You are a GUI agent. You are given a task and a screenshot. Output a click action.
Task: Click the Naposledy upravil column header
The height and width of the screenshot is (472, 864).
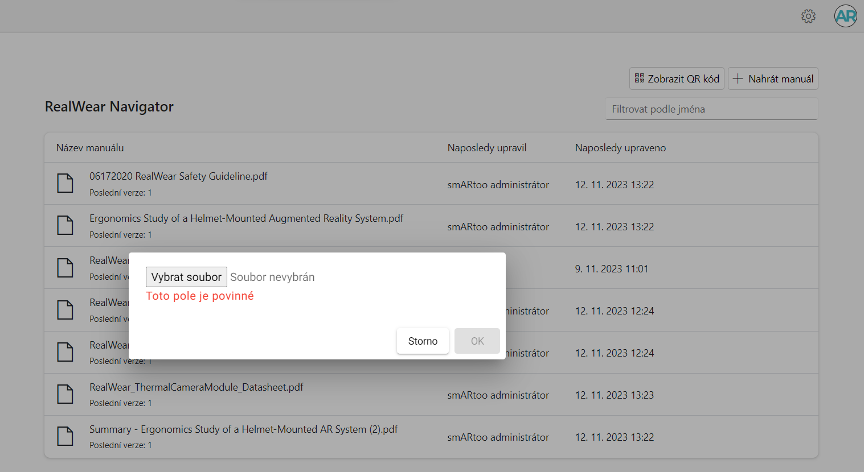(x=487, y=148)
